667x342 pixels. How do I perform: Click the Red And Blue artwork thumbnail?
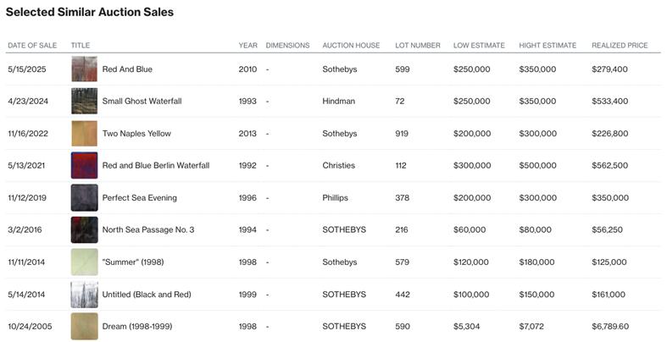pyautogui.click(x=84, y=69)
